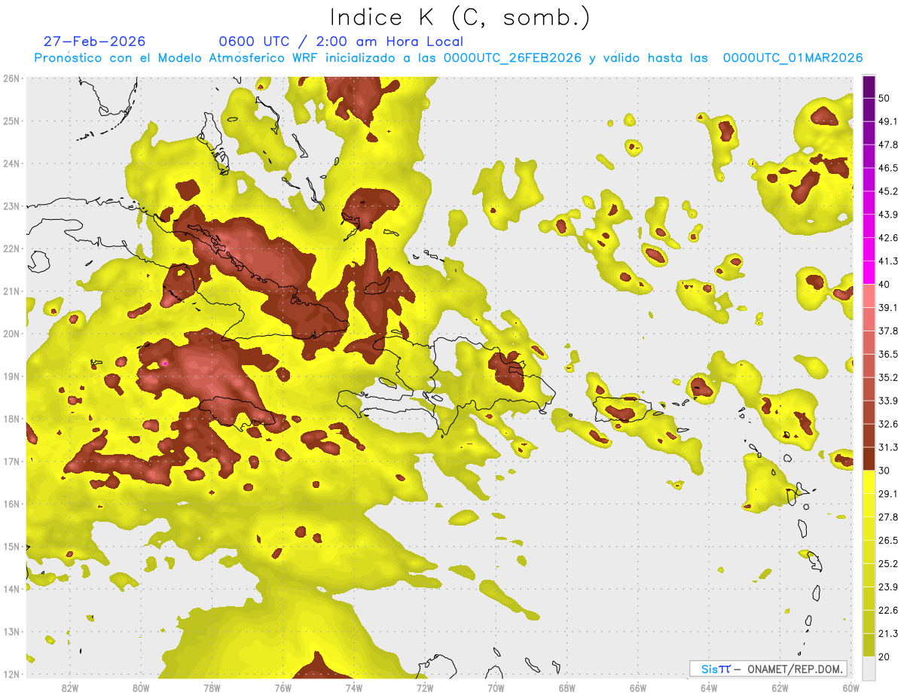Viewport: 904px width, 698px height.
Task: Click the longitude label "66W"
Action: [x=637, y=687]
